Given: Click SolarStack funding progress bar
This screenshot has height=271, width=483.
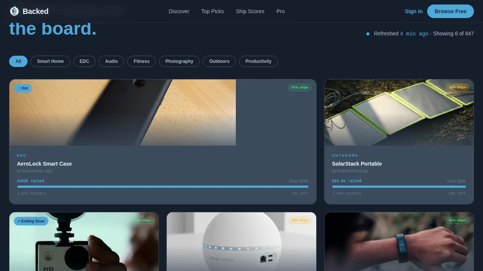Looking at the screenshot, I should [x=399, y=187].
